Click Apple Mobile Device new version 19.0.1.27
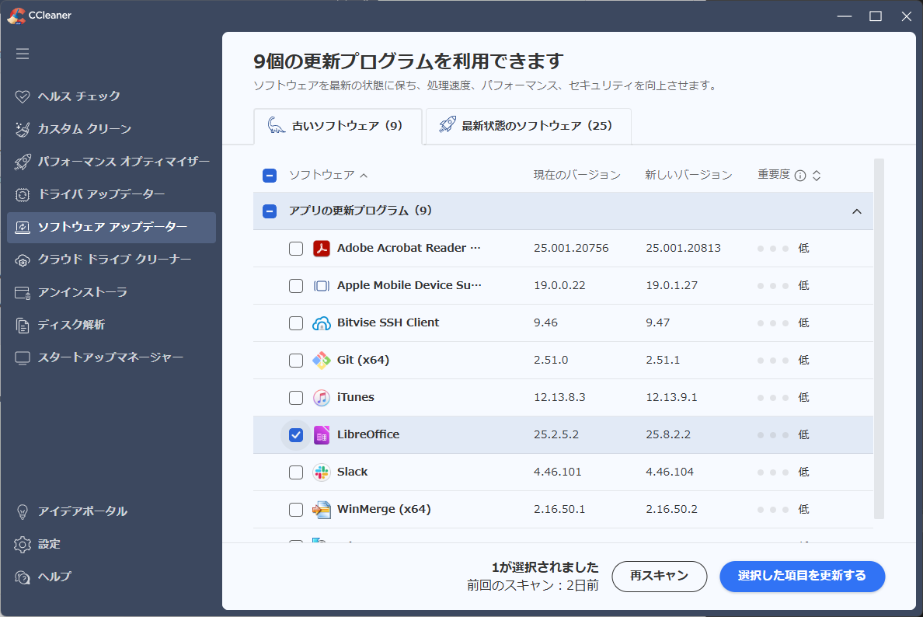 [x=671, y=285]
